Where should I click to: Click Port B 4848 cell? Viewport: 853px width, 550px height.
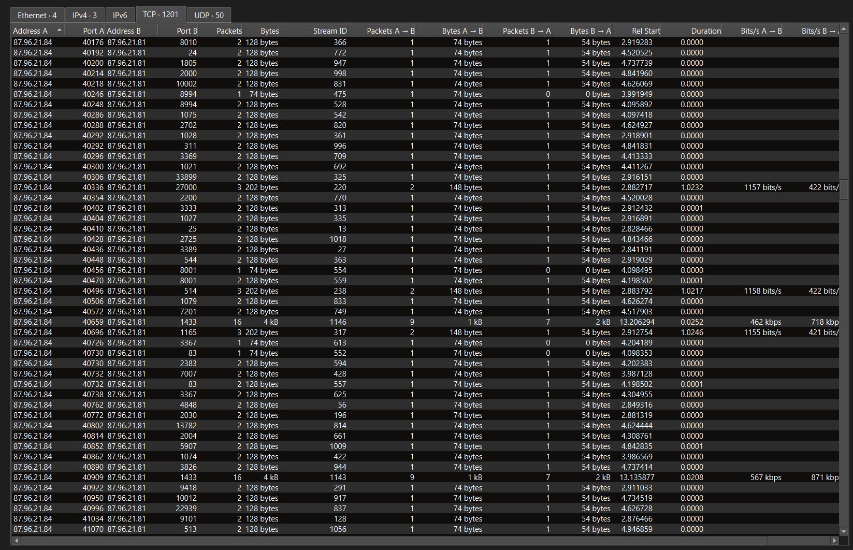click(188, 405)
